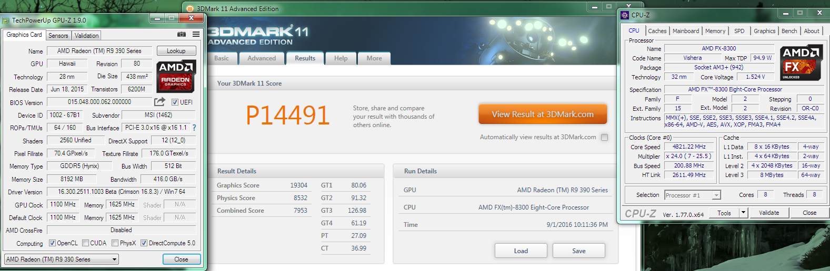Switch to the Caches tab in CPU-Z
Image resolution: width=830 pixels, height=271 pixels.
[x=657, y=31]
